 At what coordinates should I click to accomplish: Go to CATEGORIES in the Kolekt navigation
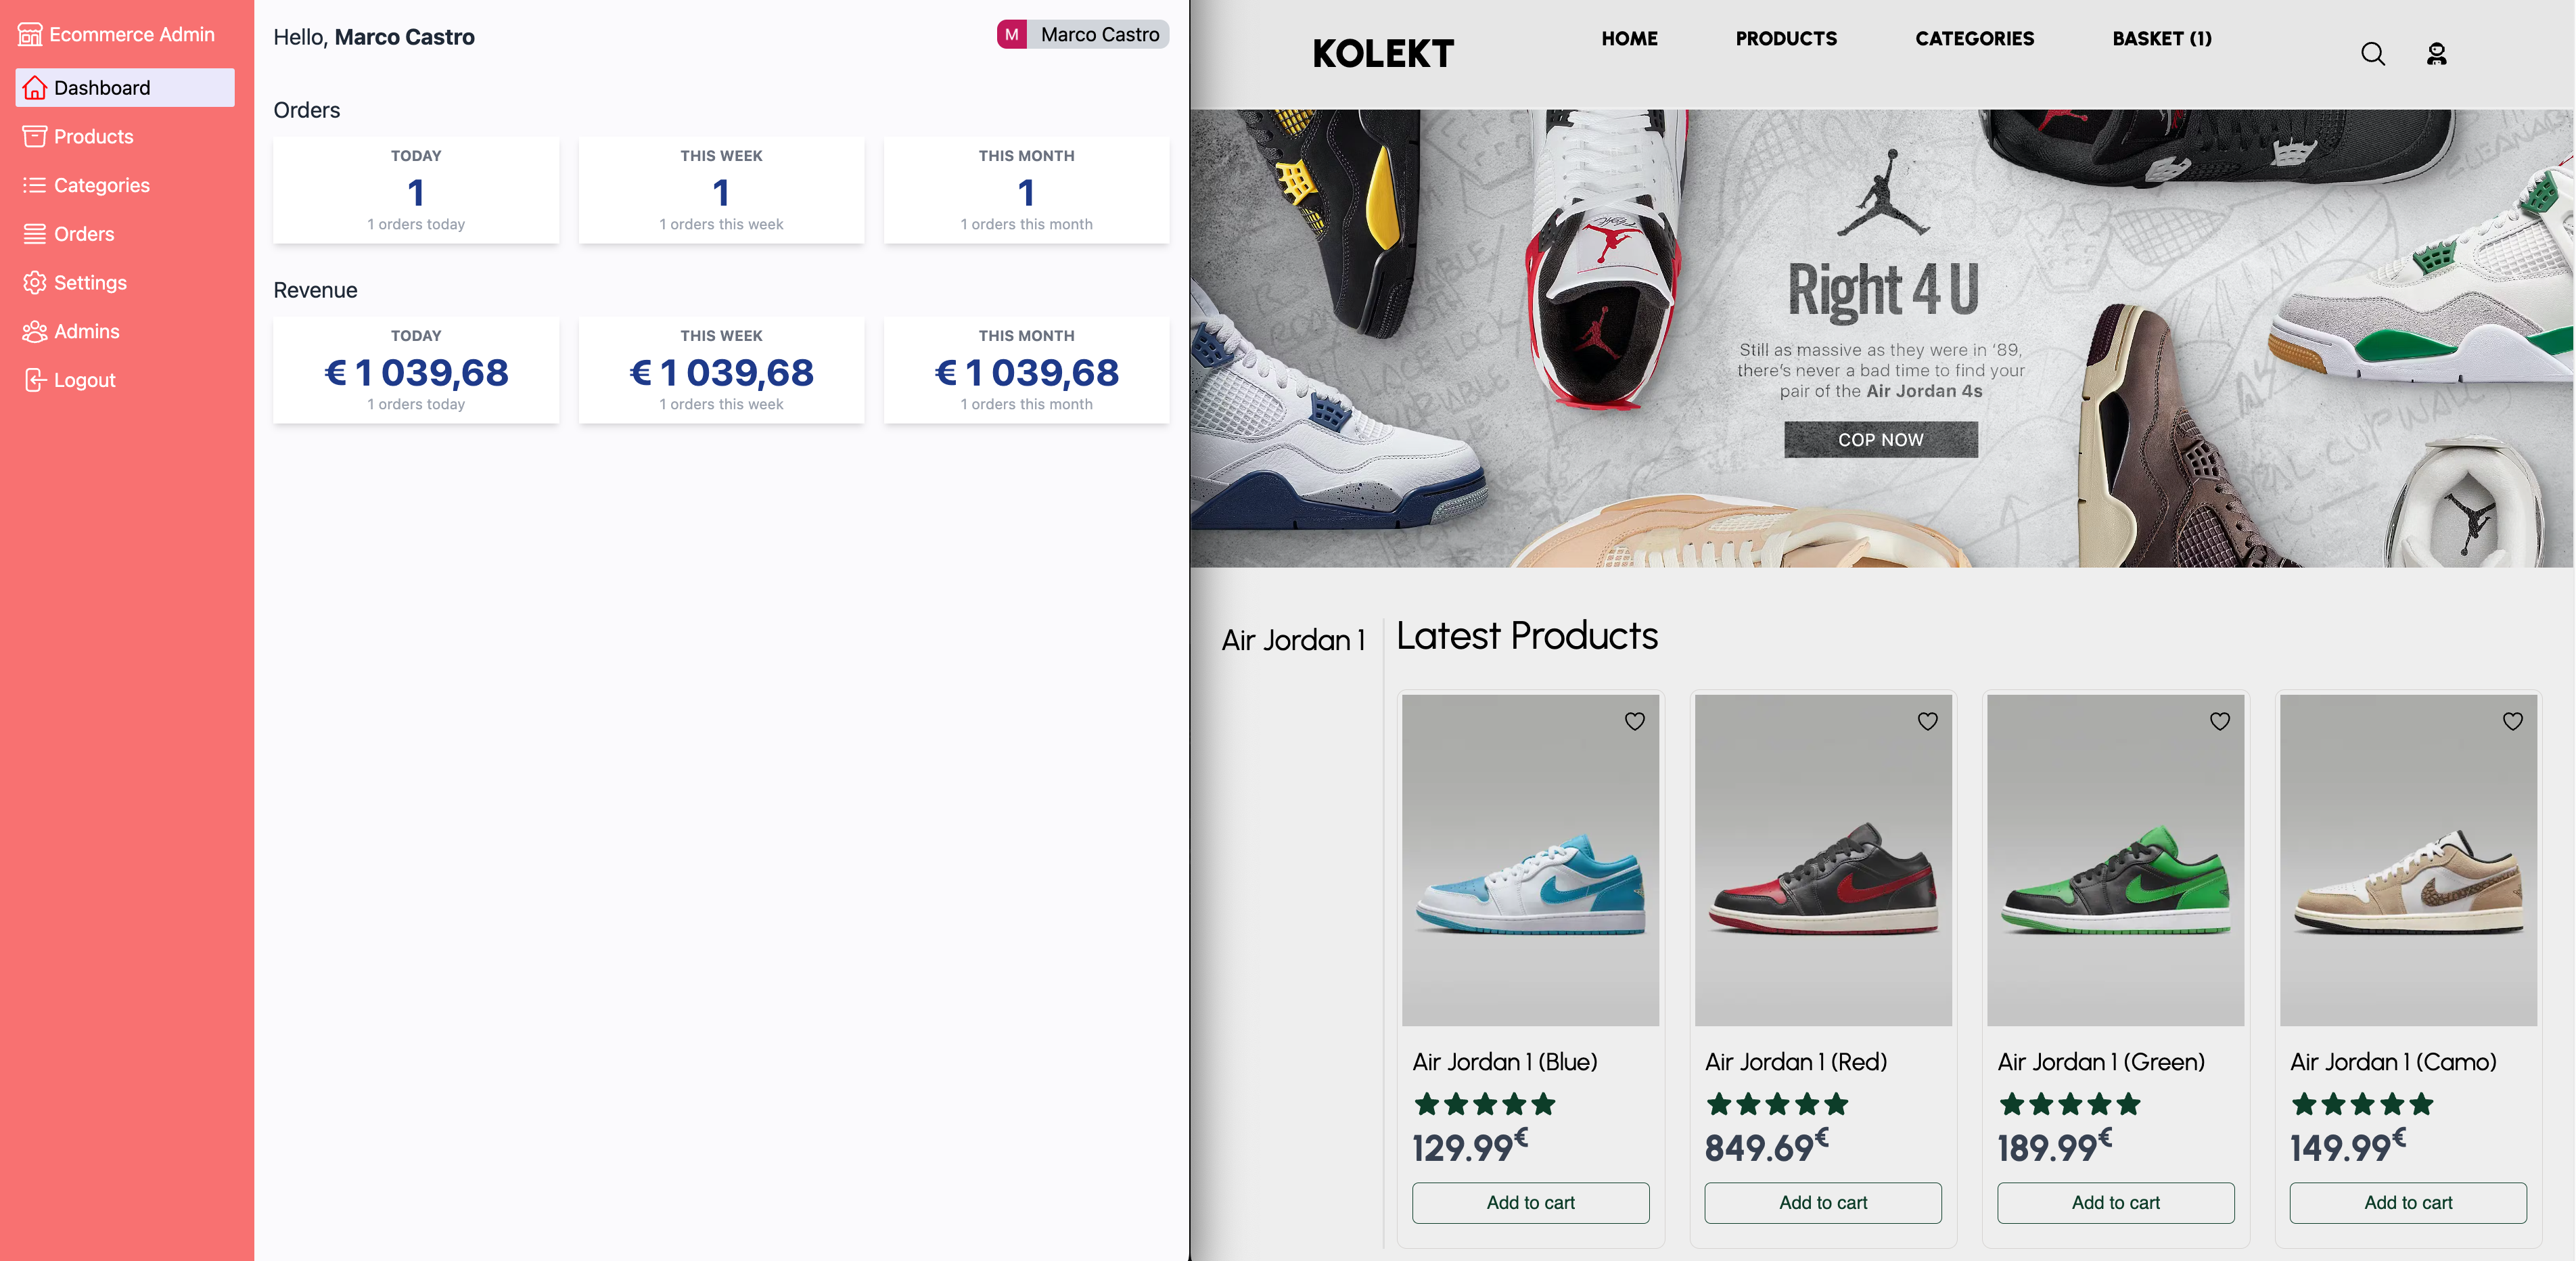[x=1974, y=39]
